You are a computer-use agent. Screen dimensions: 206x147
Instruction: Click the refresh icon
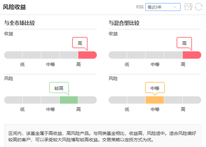click(199, 7)
